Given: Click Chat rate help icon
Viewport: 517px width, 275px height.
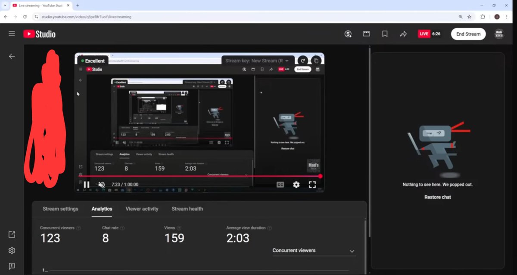Looking at the screenshot, I should pyautogui.click(x=123, y=228).
